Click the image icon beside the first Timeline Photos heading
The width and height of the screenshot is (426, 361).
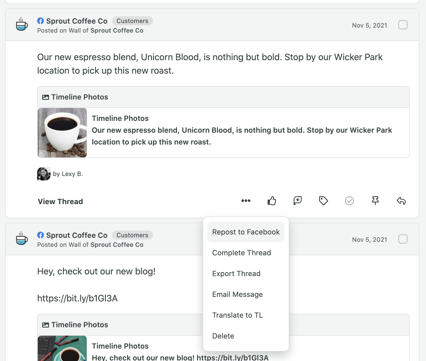coord(45,97)
